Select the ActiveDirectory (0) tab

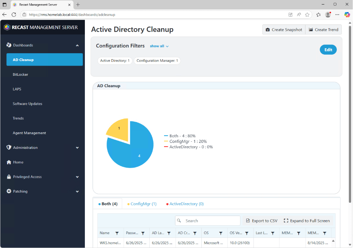186,204
